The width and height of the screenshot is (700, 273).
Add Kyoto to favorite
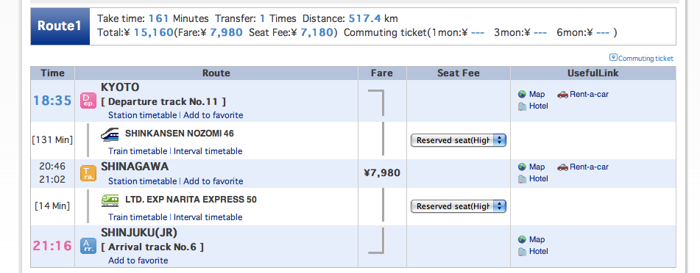(x=213, y=115)
